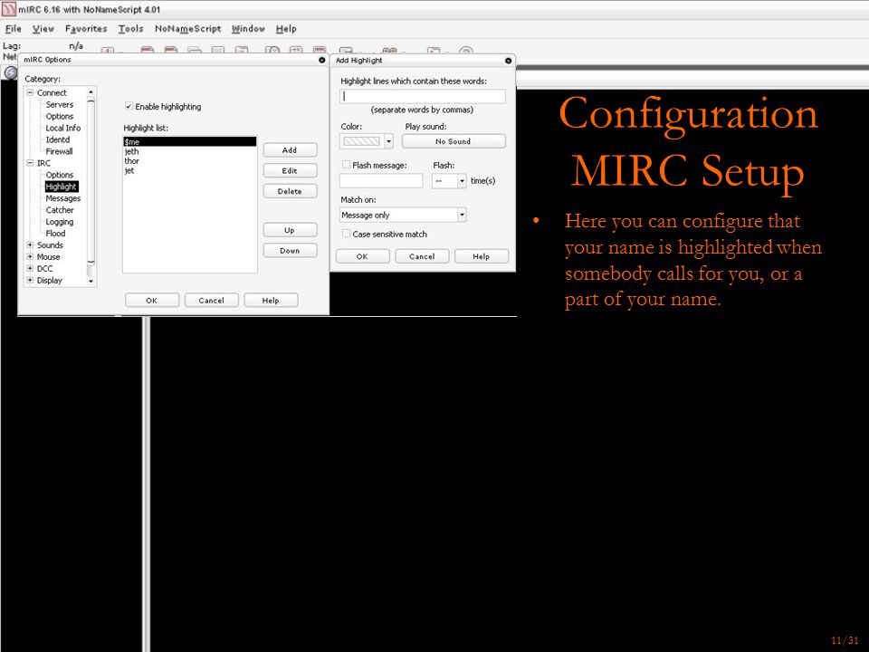Expand the Display category
The image size is (869, 652).
pyautogui.click(x=31, y=280)
